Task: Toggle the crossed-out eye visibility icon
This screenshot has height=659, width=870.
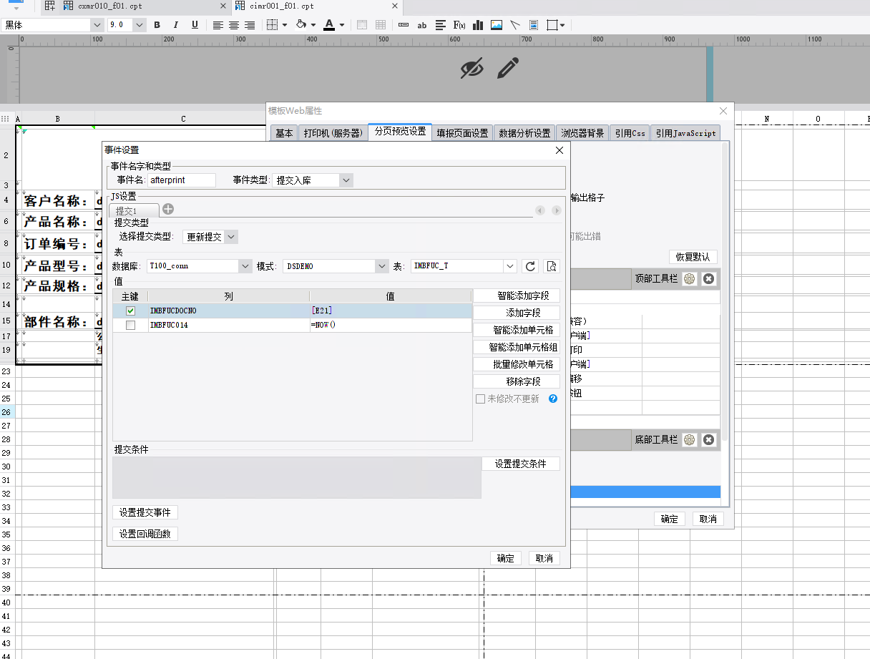Action: coord(471,69)
